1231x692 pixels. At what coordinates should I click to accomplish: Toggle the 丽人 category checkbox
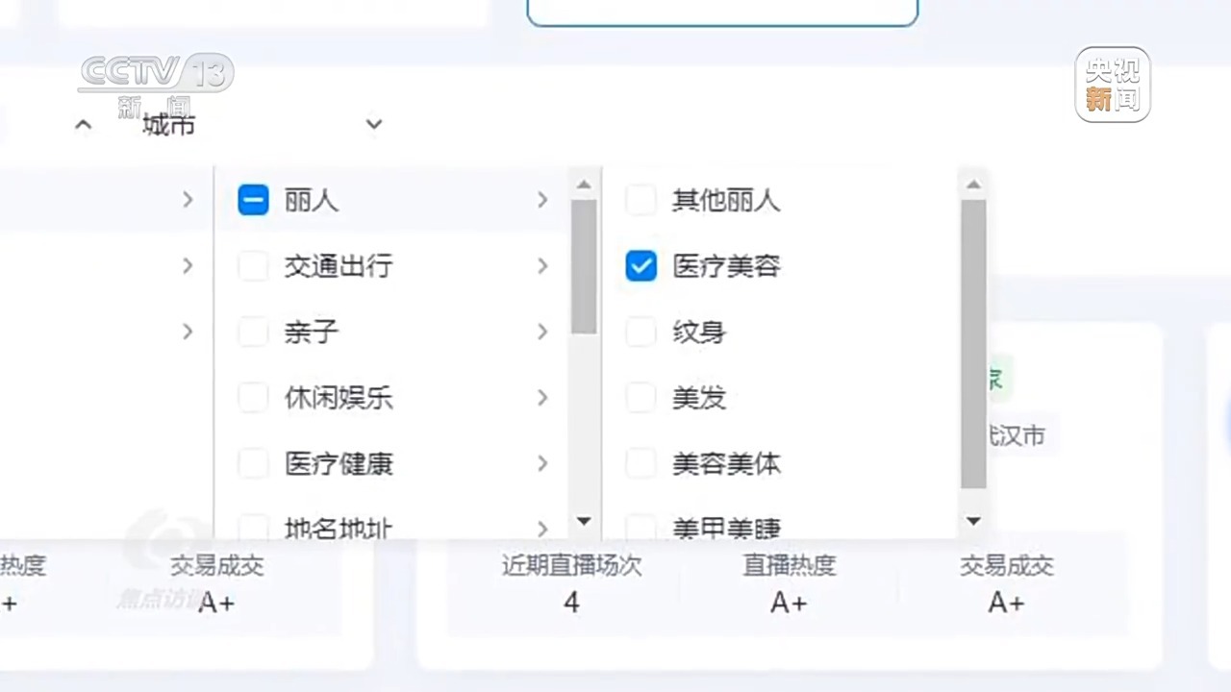point(253,200)
